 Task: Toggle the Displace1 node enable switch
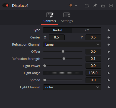point(6,5)
